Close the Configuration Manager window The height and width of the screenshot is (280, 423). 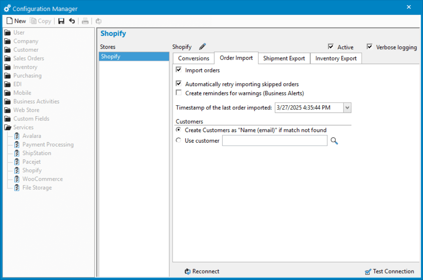(x=409, y=7)
